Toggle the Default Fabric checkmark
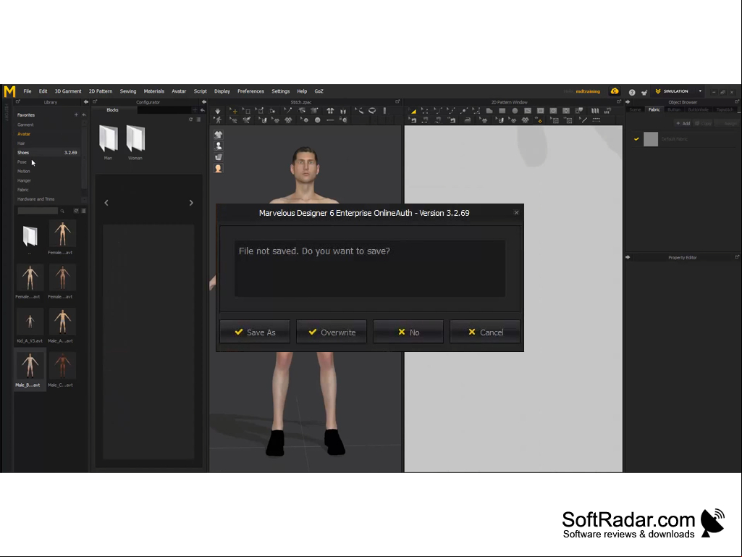Viewport: 742px width, 557px height. coord(636,139)
